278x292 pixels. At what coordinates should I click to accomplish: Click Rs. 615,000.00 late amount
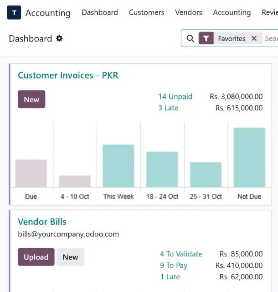239,108
